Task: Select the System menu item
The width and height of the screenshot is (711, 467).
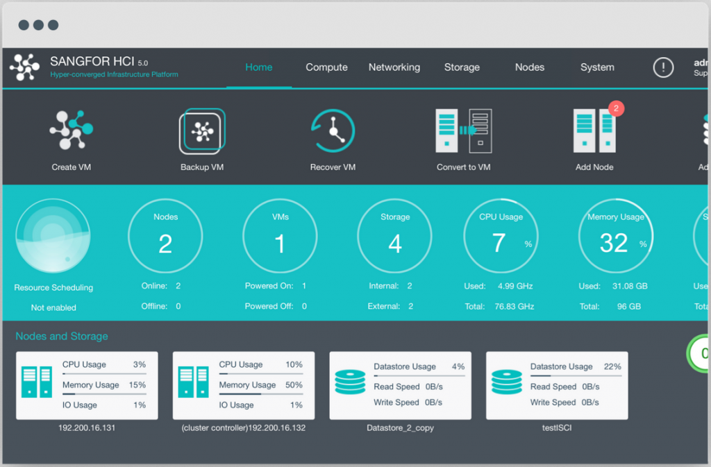Action: pos(597,67)
